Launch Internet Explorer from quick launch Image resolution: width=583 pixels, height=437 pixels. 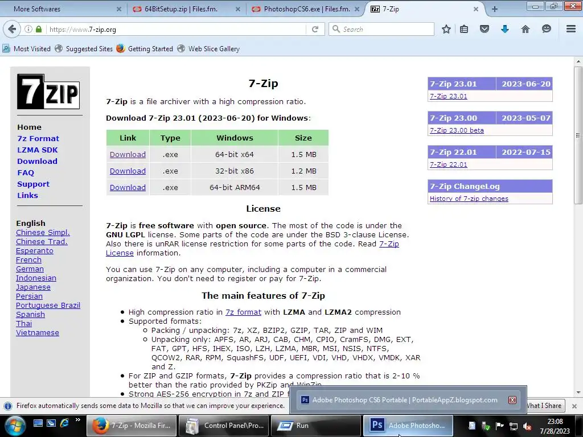pyautogui.click(x=64, y=423)
